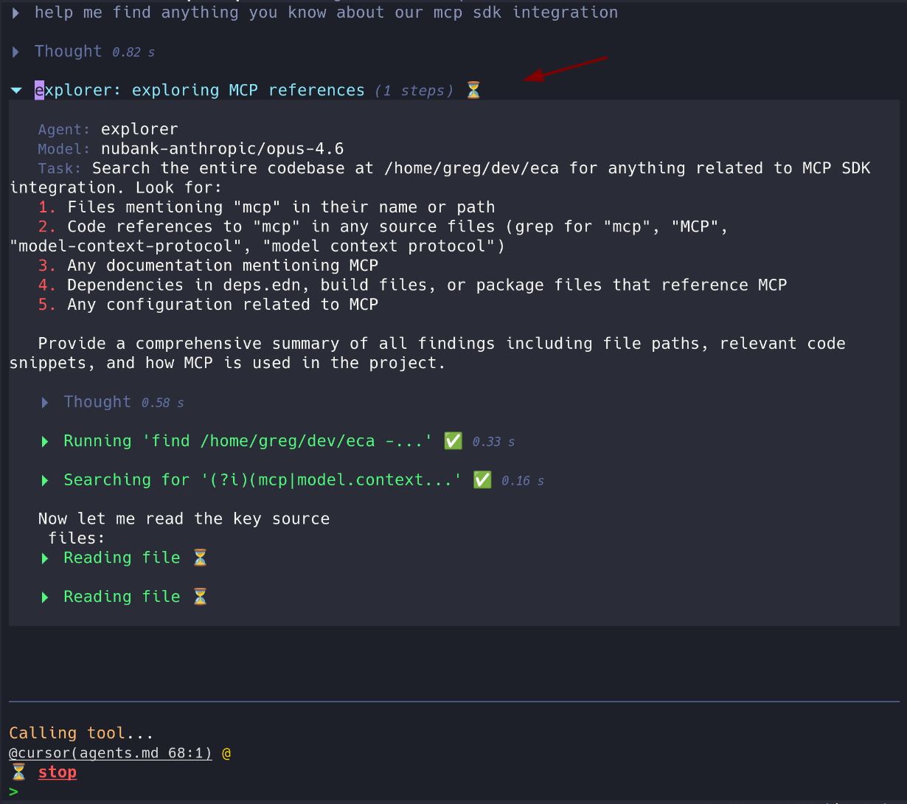
Task: Open the @cursor(agents.md 68:1) context link
Action: coord(111,753)
